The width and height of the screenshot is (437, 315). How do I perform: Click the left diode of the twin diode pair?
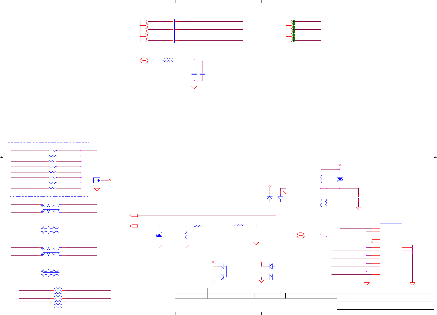pyautogui.click(x=270, y=198)
